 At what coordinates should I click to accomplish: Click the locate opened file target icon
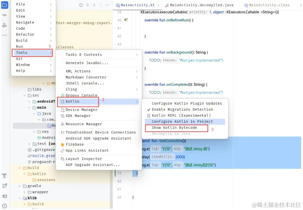tap(81, 5)
